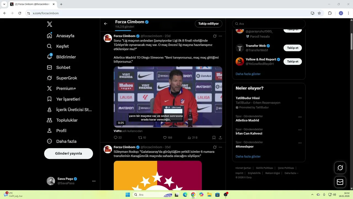Open Transfer Web profile avatar
The image size is (353, 199).
click(240, 48)
